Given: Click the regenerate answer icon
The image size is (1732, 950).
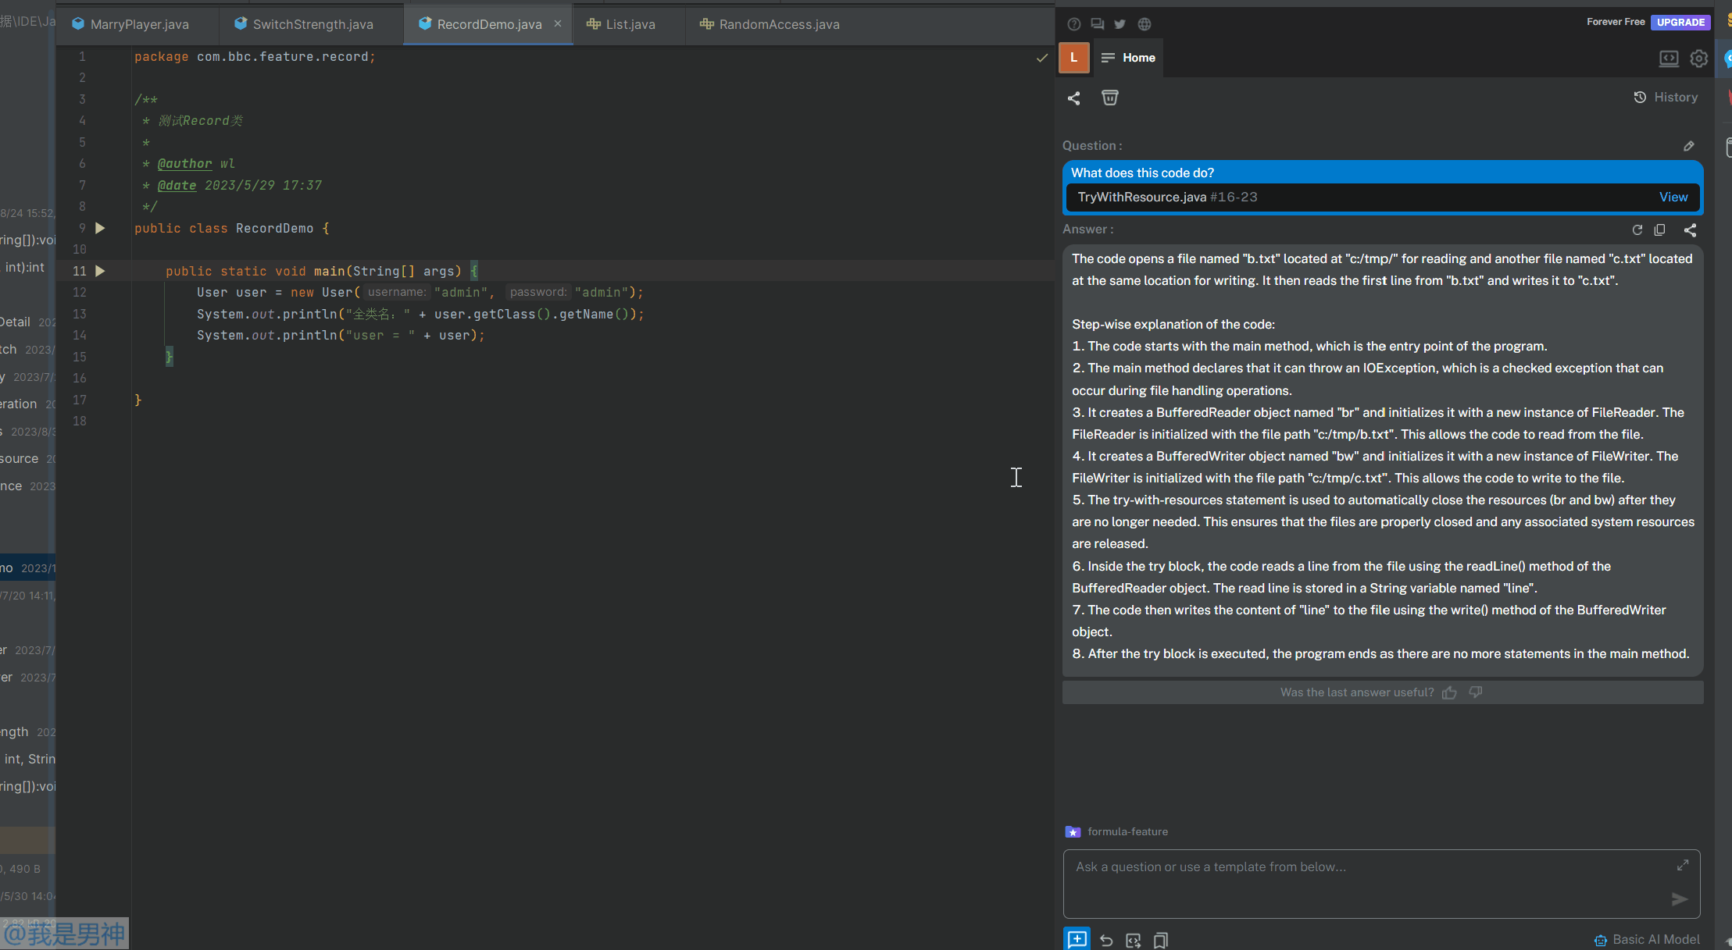Looking at the screenshot, I should pyautogui.click(x=1637, y=229).
